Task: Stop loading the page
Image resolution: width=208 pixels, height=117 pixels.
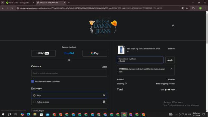Action: 12,8
